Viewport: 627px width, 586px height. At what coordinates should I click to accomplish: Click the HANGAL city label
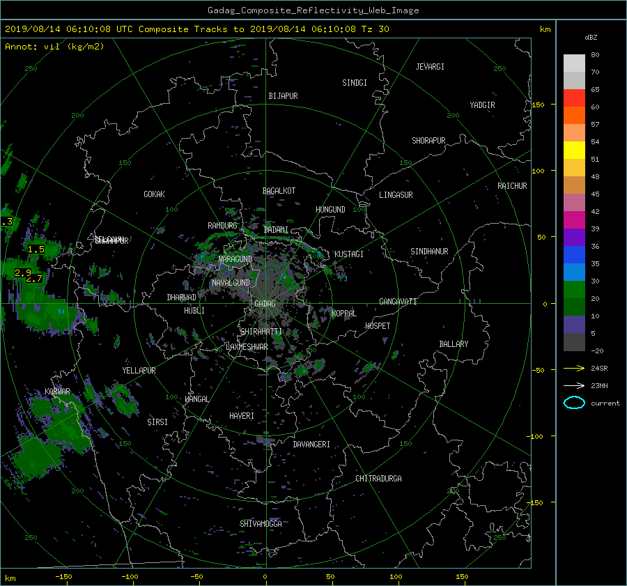click(196, 399)
